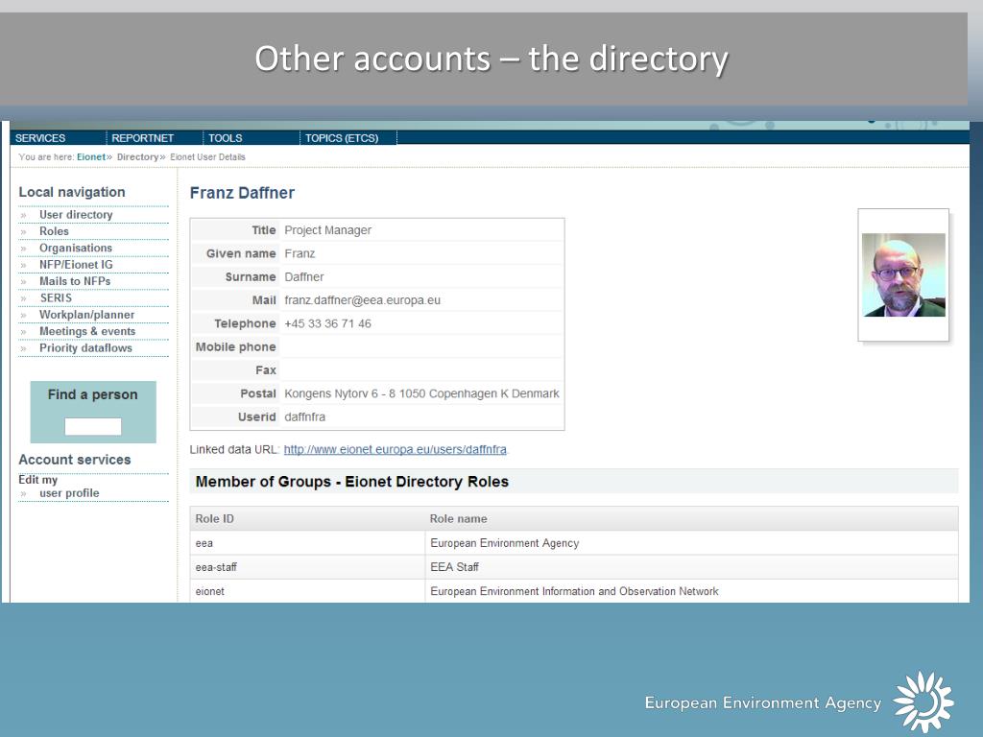This screenshot has width=983, height=737.
Task: Click the user profile photo thumbnail
Action: coord(903,274)
